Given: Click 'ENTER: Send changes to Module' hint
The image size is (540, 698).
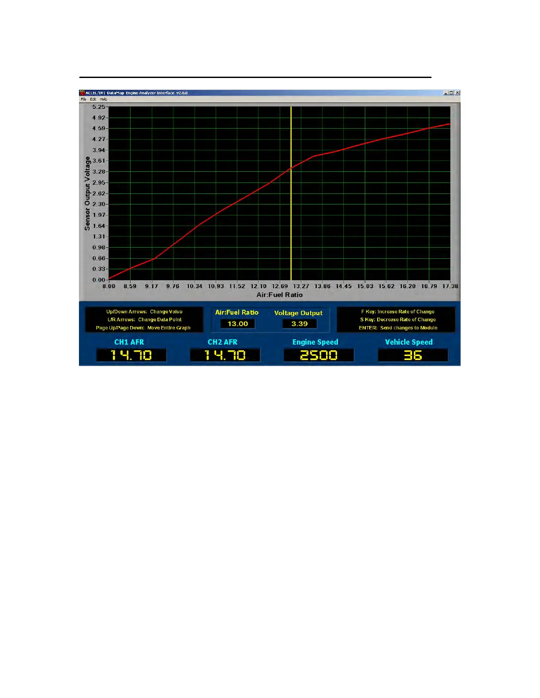Looking at the screenshot, I should coord(398,328).
